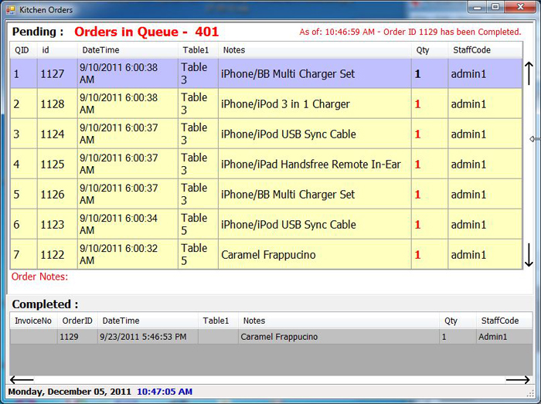Select order id 1128 cell
The width and height of the screenshot is (541, 404).
tap(57, 104)
